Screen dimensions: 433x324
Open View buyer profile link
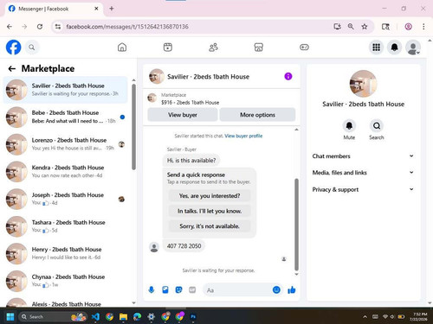coord(243,136)
